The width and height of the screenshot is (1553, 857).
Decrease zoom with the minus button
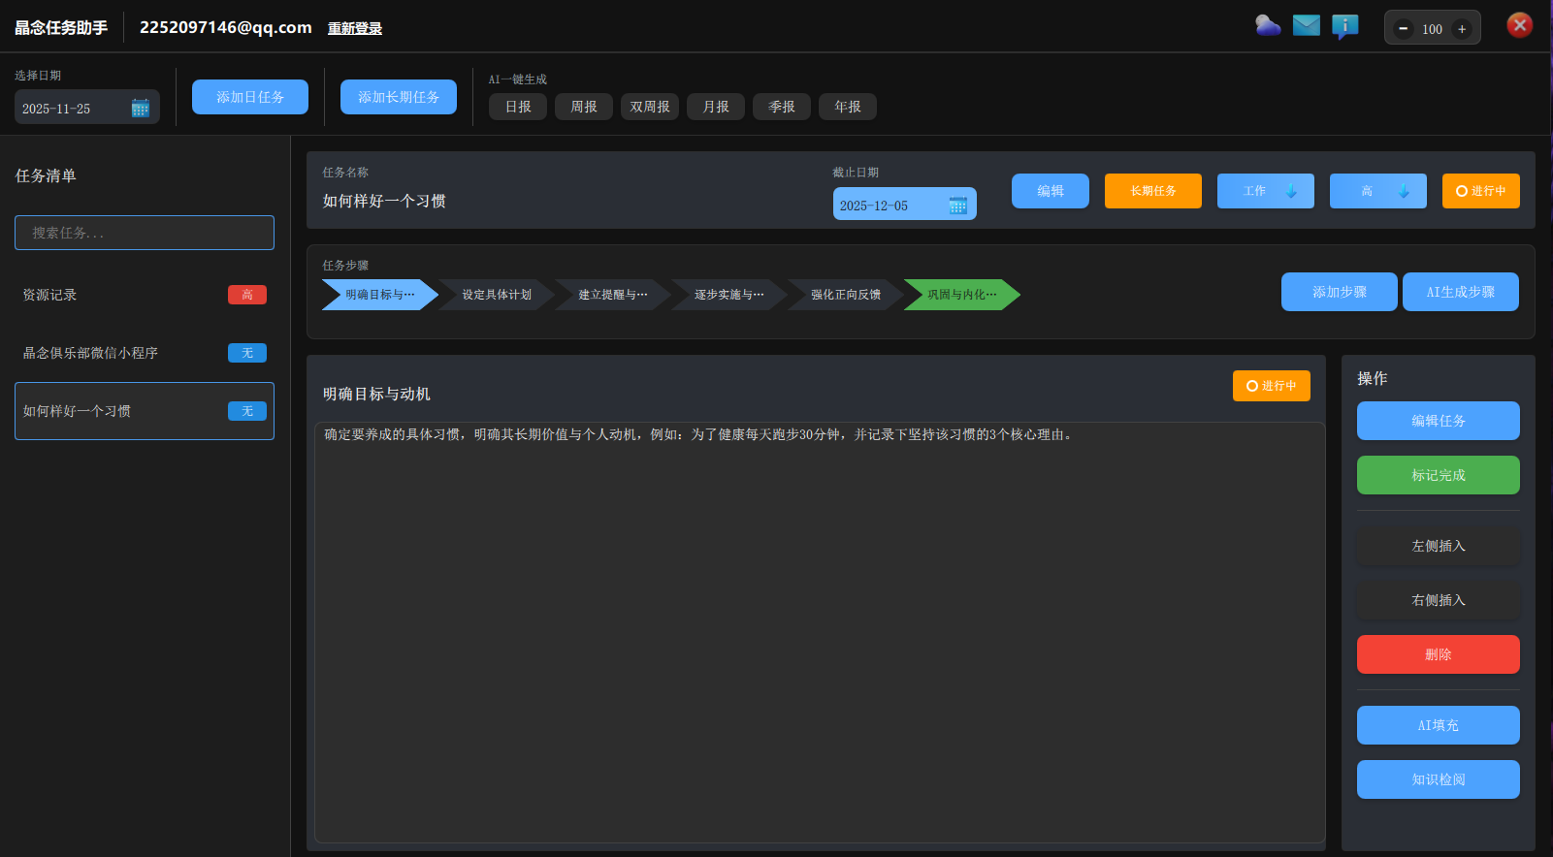point(1403,29)
